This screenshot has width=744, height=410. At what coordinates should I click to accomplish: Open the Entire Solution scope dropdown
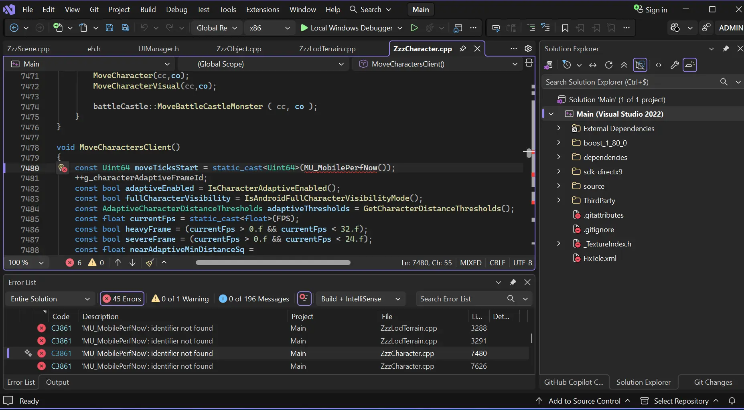[50, 299]
